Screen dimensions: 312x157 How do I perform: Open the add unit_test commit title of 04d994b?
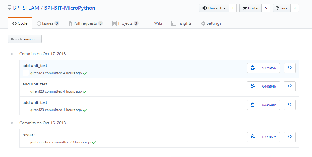click(35, 84)
